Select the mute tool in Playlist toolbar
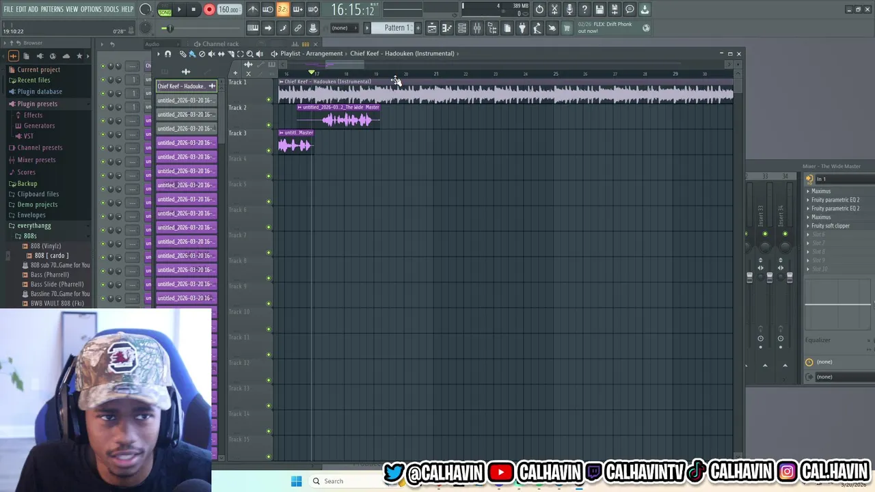Screen dimensions: 875x492 click(x=211, y=53)
